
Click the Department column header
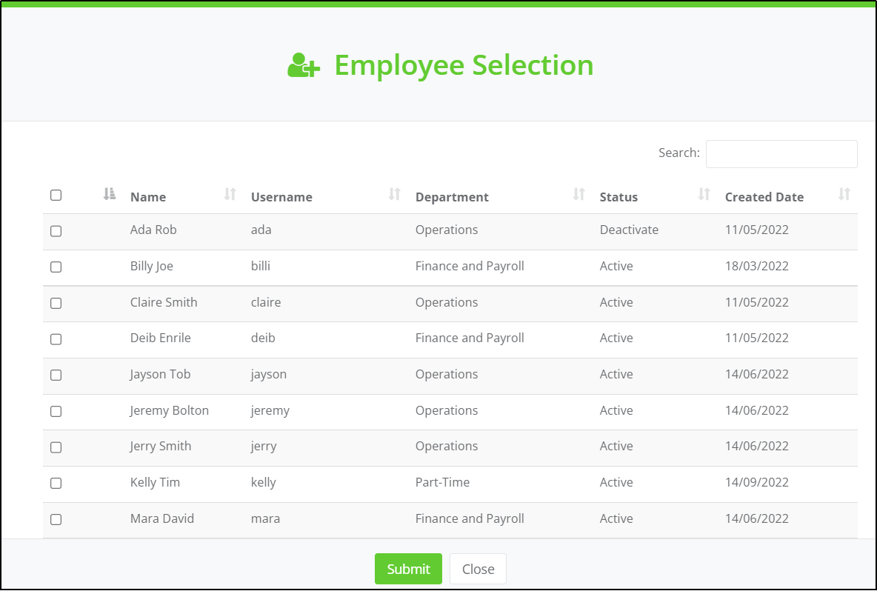tap(452, 197)
